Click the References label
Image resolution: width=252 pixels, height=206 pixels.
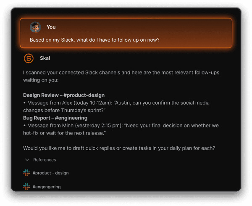click(45, 160)
